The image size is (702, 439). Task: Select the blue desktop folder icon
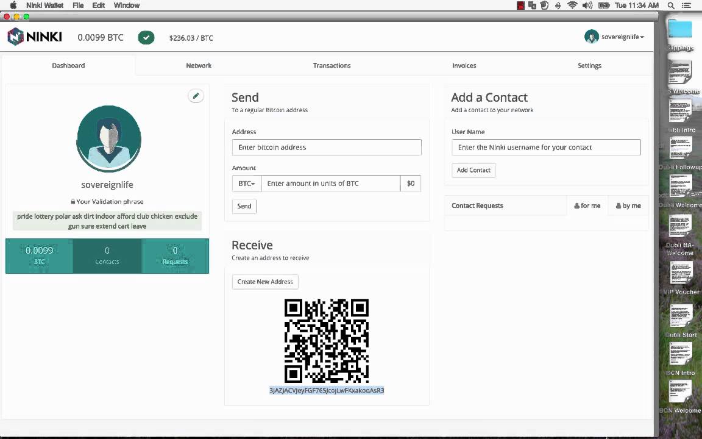[x=680, y=29]
